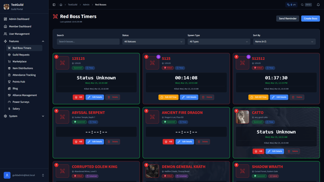The image size is (324, 182).
Task: Open the Sort By dropdown
Action: tap(284, 42)
